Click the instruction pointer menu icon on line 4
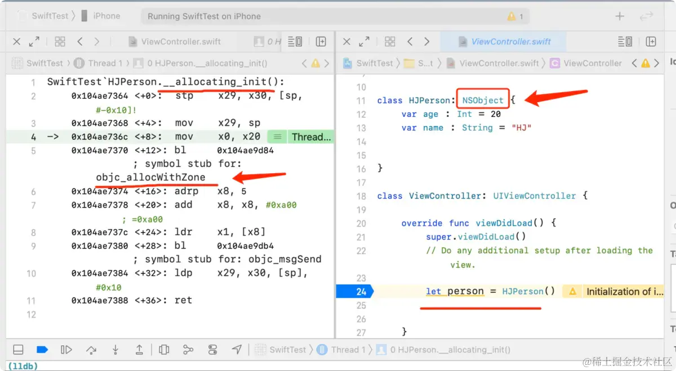Screen dimensions: 676x371 point(277,137)
